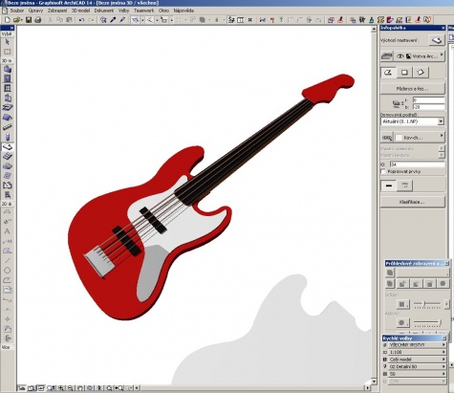Select the rotated rectangle geometry method
454x393 pixels.
point(421,73)
